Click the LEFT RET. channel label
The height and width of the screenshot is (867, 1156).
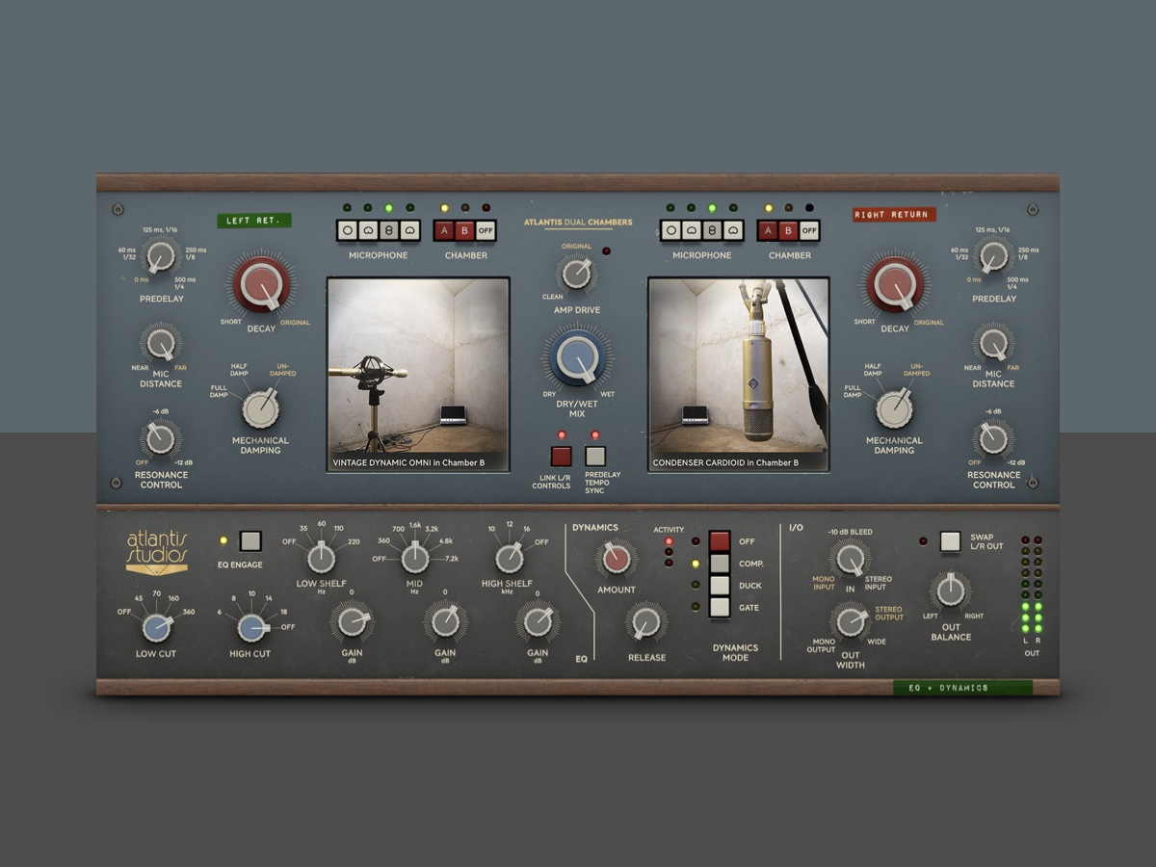[x=254, y=221]
